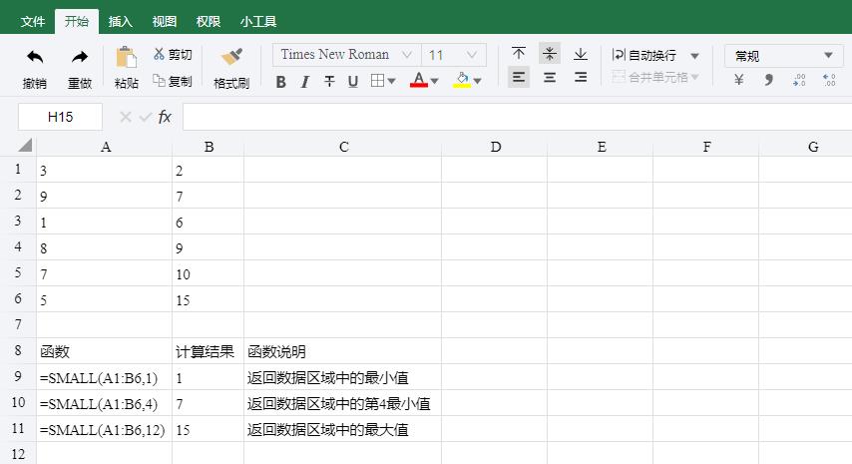The width and height of the screenshot is (852, 464).
Task: Select cell containing =SMALL(A1:B6,4)
Action: pyautogui.click(x=105, y=403)
